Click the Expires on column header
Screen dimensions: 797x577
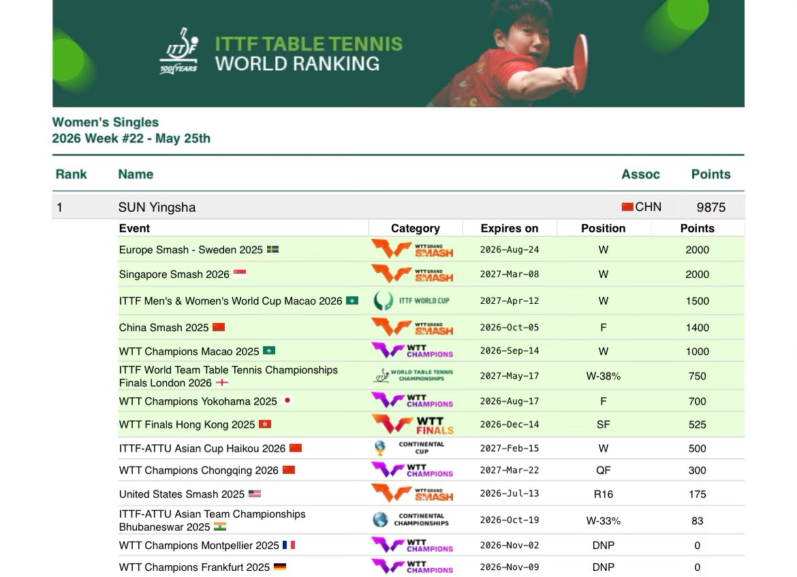tap(510, 228)
